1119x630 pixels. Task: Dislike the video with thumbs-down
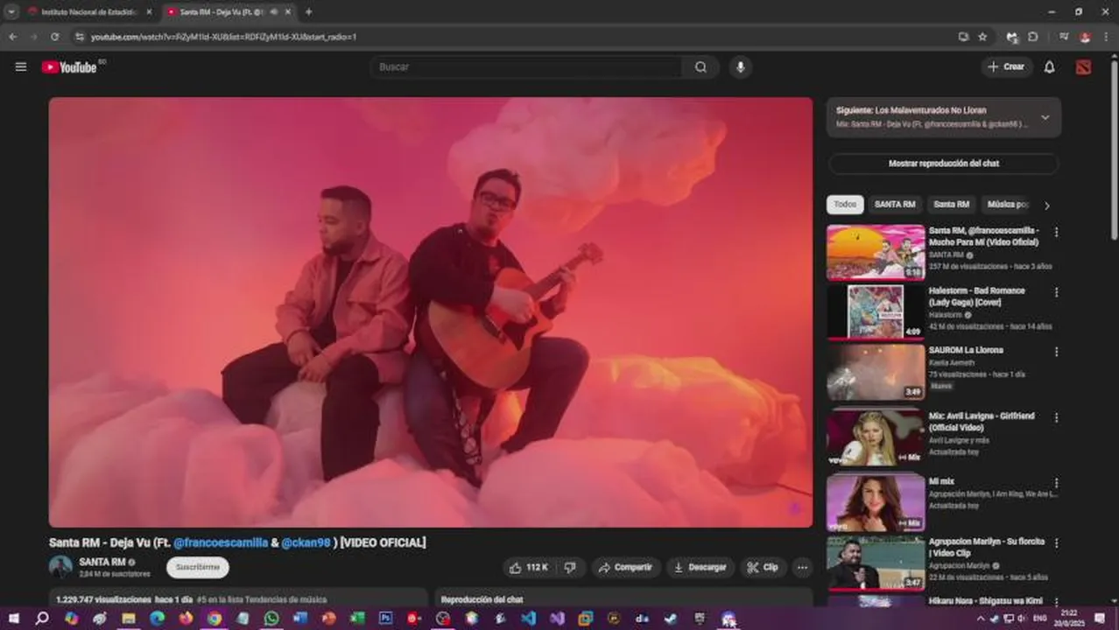coord(570,567)
